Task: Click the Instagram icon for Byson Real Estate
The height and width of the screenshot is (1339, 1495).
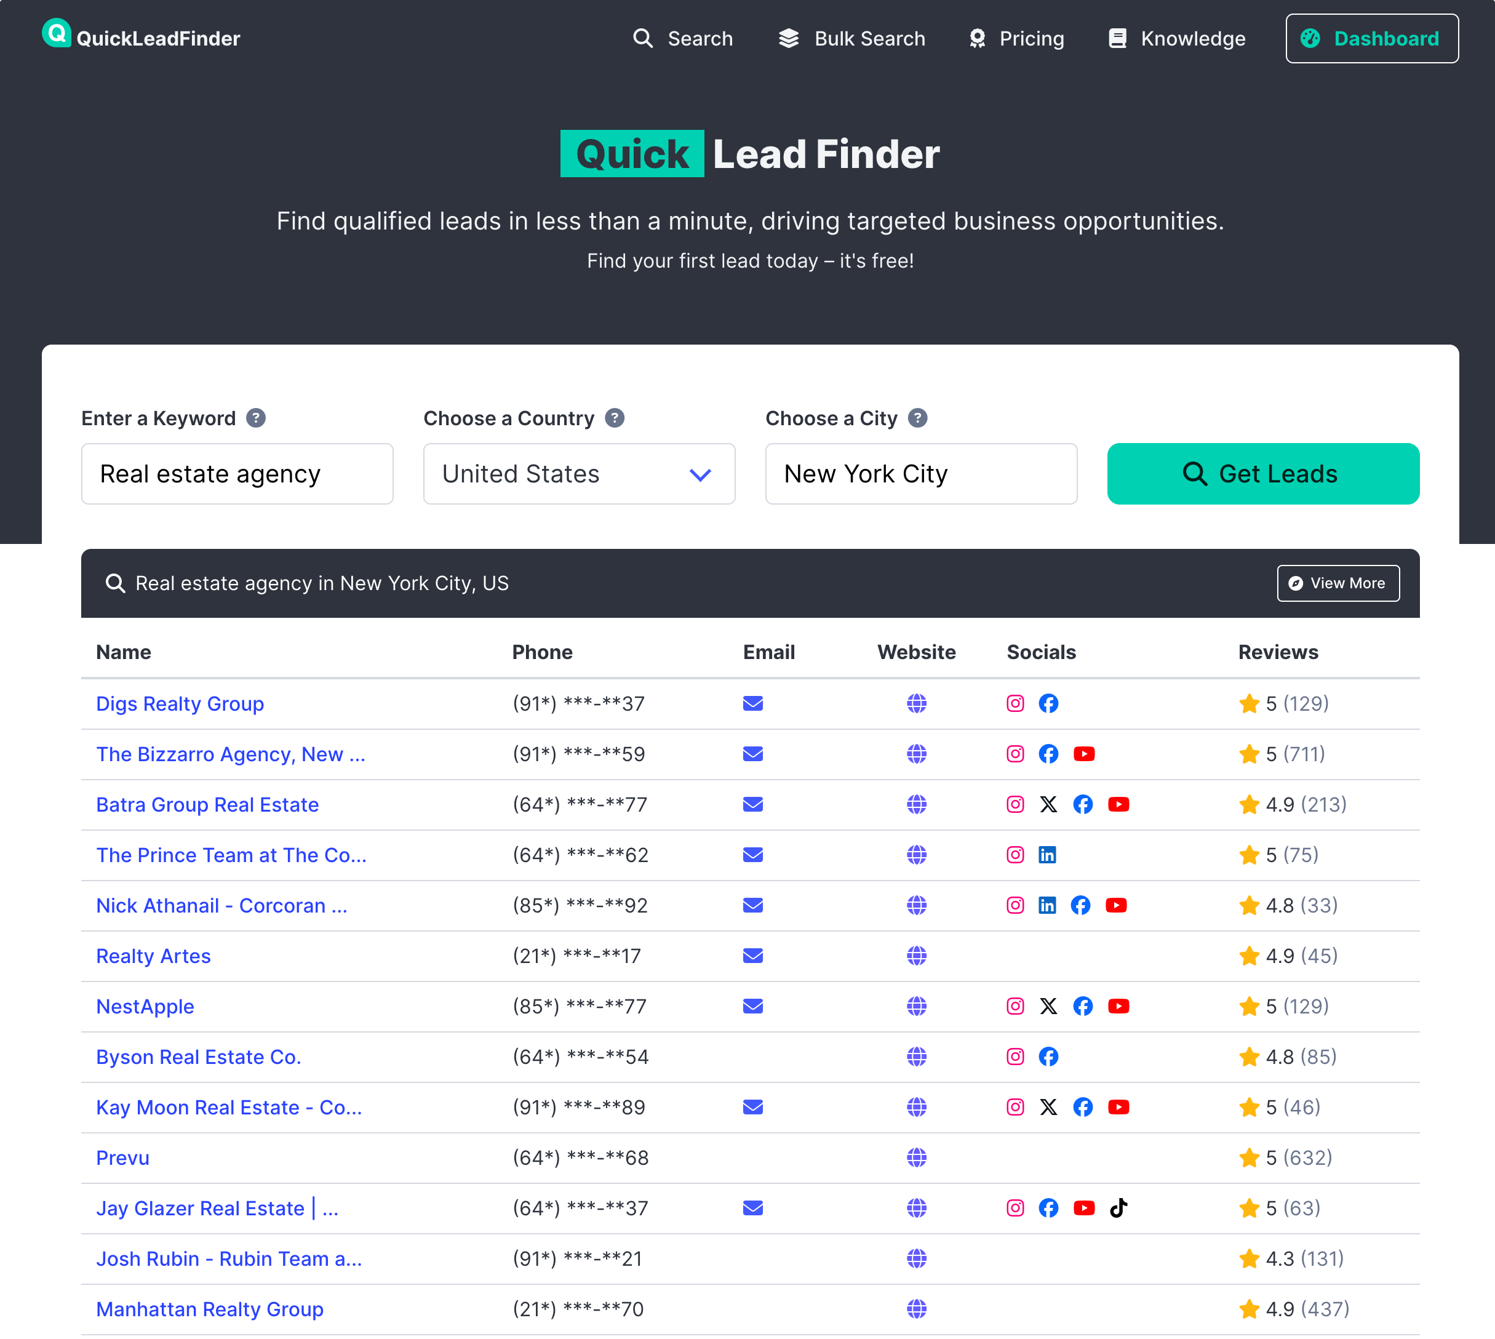Action: [1015, 1057]
